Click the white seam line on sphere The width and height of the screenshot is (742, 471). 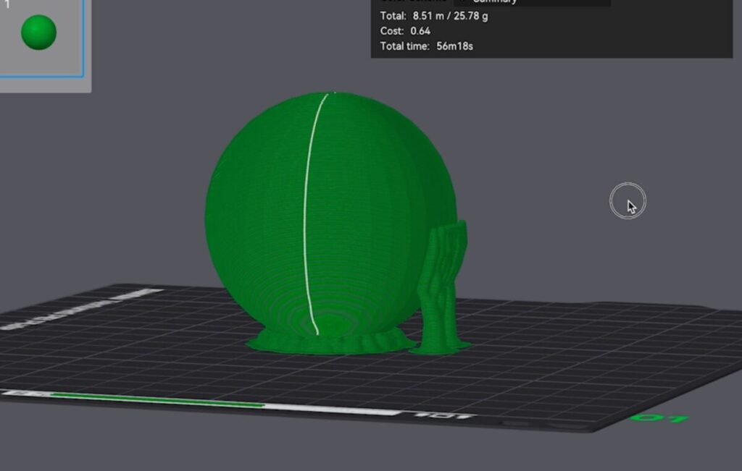coord(307,217)
